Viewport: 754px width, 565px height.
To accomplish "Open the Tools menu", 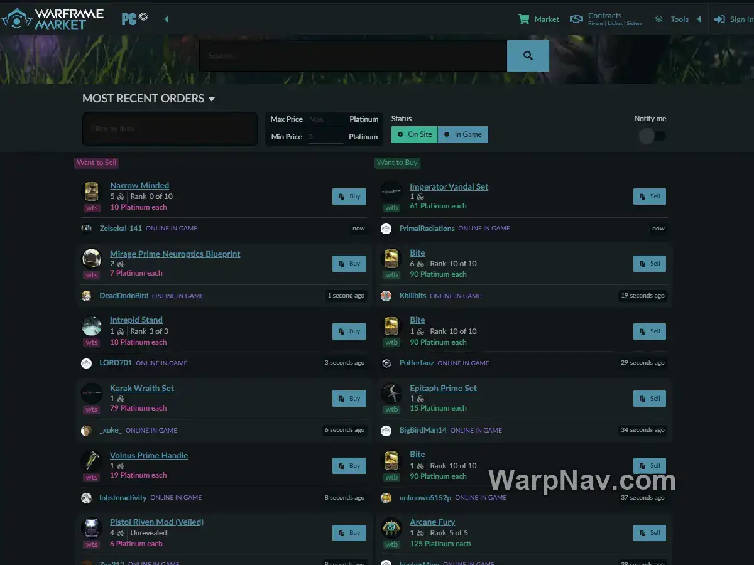I will pyautogui.click(x=672, y=19).
